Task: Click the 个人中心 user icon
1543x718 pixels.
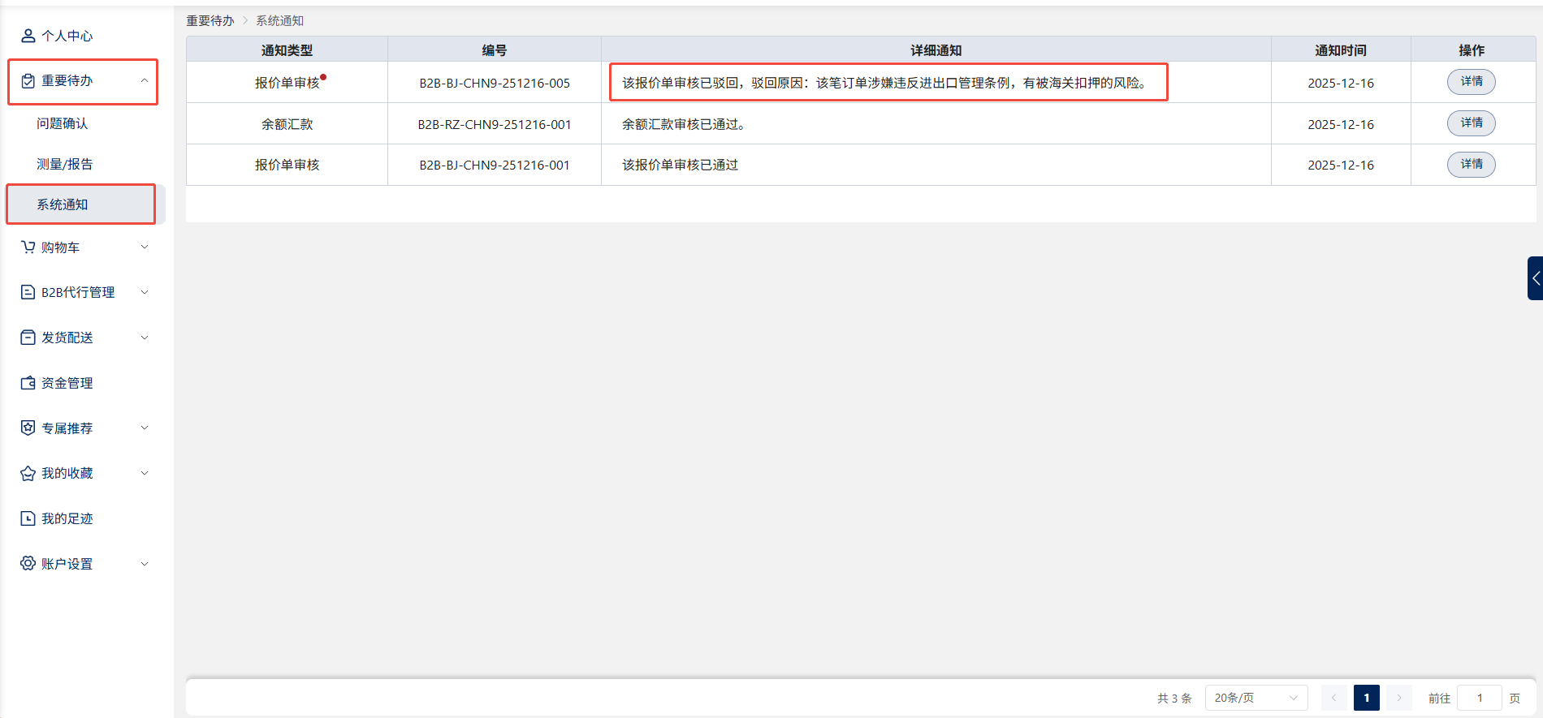Action: coord(28,36)
